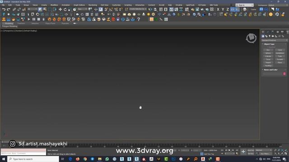Click the play triangle in the simulation toolbar
Screen dimensions: 289x162
tap(29, 19)
